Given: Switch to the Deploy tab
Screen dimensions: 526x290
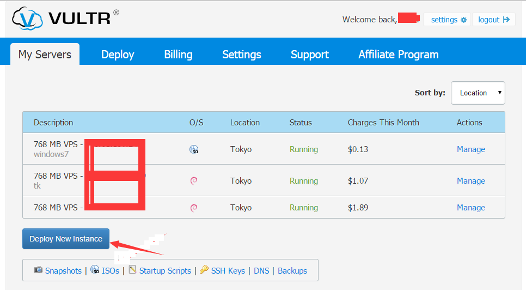Looking at the screenshot, I should [118, 55].
